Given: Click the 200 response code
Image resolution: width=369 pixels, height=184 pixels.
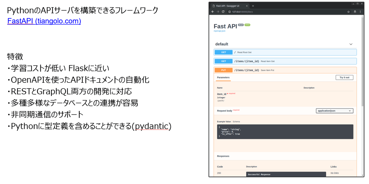Looking at the screenshot, I should coord(219,173).
